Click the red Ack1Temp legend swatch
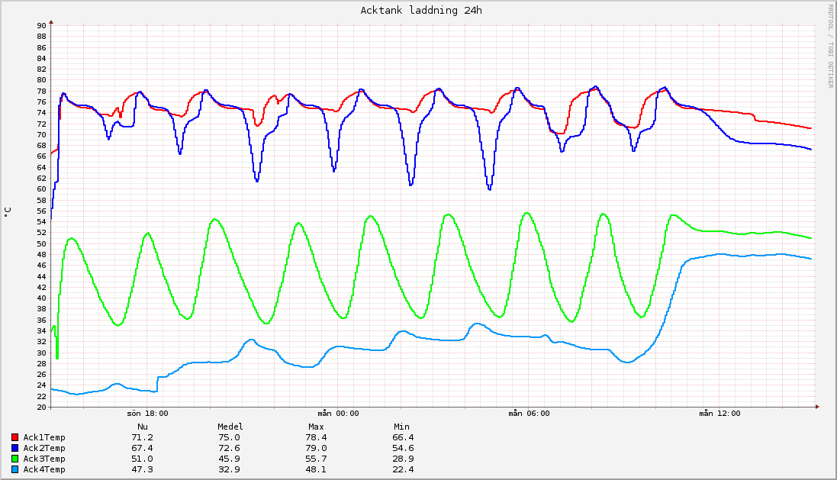 tap(14, 437)
